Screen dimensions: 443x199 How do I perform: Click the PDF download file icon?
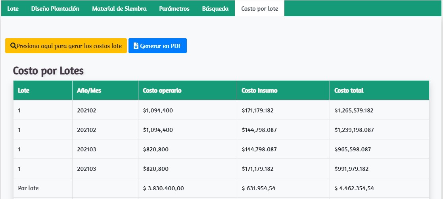point(136,46)
